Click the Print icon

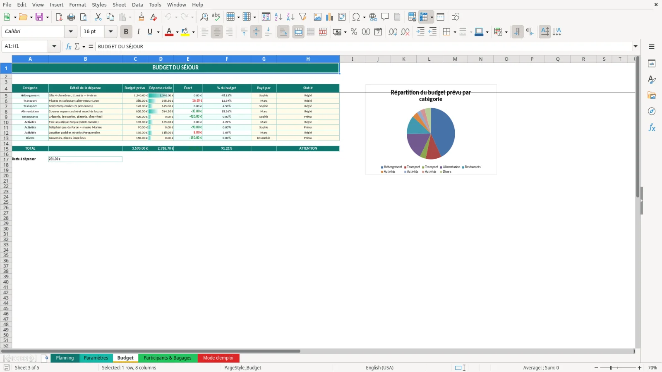point(71,17)
